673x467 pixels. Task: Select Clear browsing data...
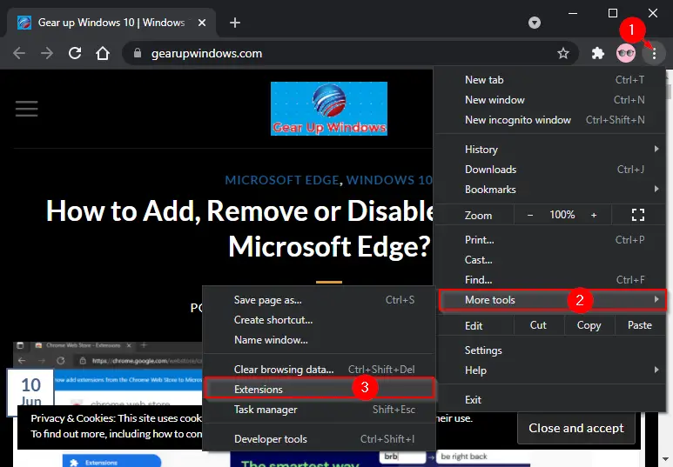(x=319, y=370)
